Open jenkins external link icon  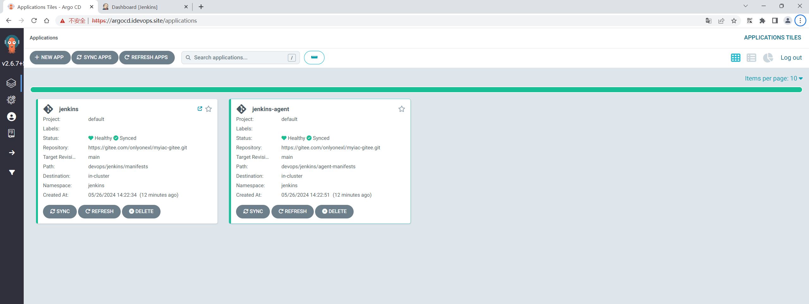[200, 109]
